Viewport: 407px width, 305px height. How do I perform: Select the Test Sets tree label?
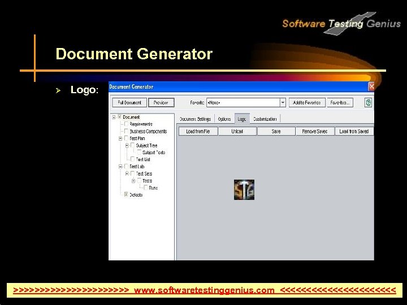[x=144, y=173]
